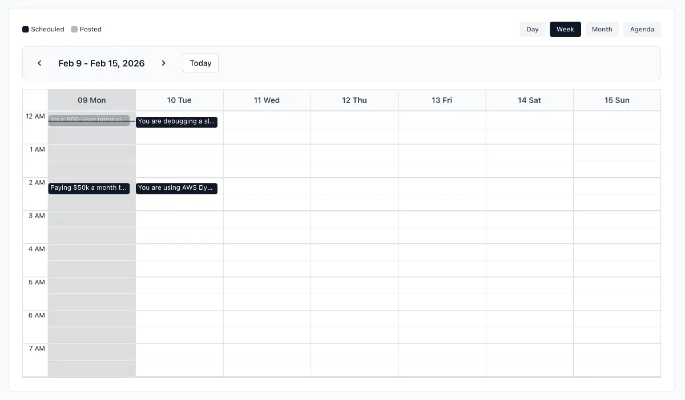The width and height of the screenshot is (685, 400).
Task: Advance to next week using right chevron
Action: pos(164,63)
